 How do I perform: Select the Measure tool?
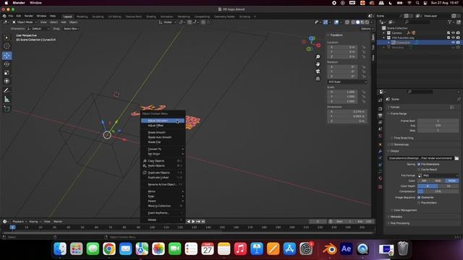[x=7, y=99]
